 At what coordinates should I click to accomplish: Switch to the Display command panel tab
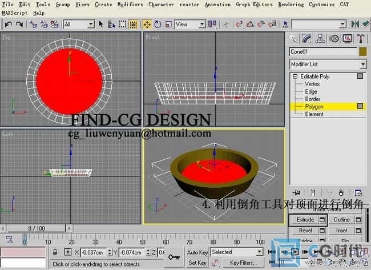(347, 39)
